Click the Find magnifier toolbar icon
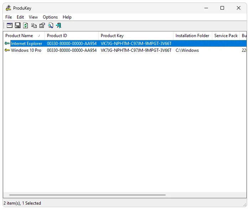The height and width of the screenshot is (210, 250). (x=51, y=25)
